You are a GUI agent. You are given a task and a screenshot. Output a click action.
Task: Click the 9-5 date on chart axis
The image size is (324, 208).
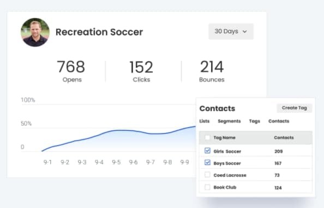pos(116,162)
